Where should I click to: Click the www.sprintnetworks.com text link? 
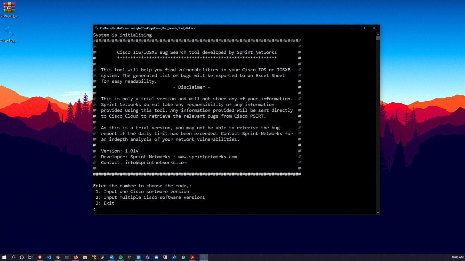pyautogui.click(x=208, y=157)
